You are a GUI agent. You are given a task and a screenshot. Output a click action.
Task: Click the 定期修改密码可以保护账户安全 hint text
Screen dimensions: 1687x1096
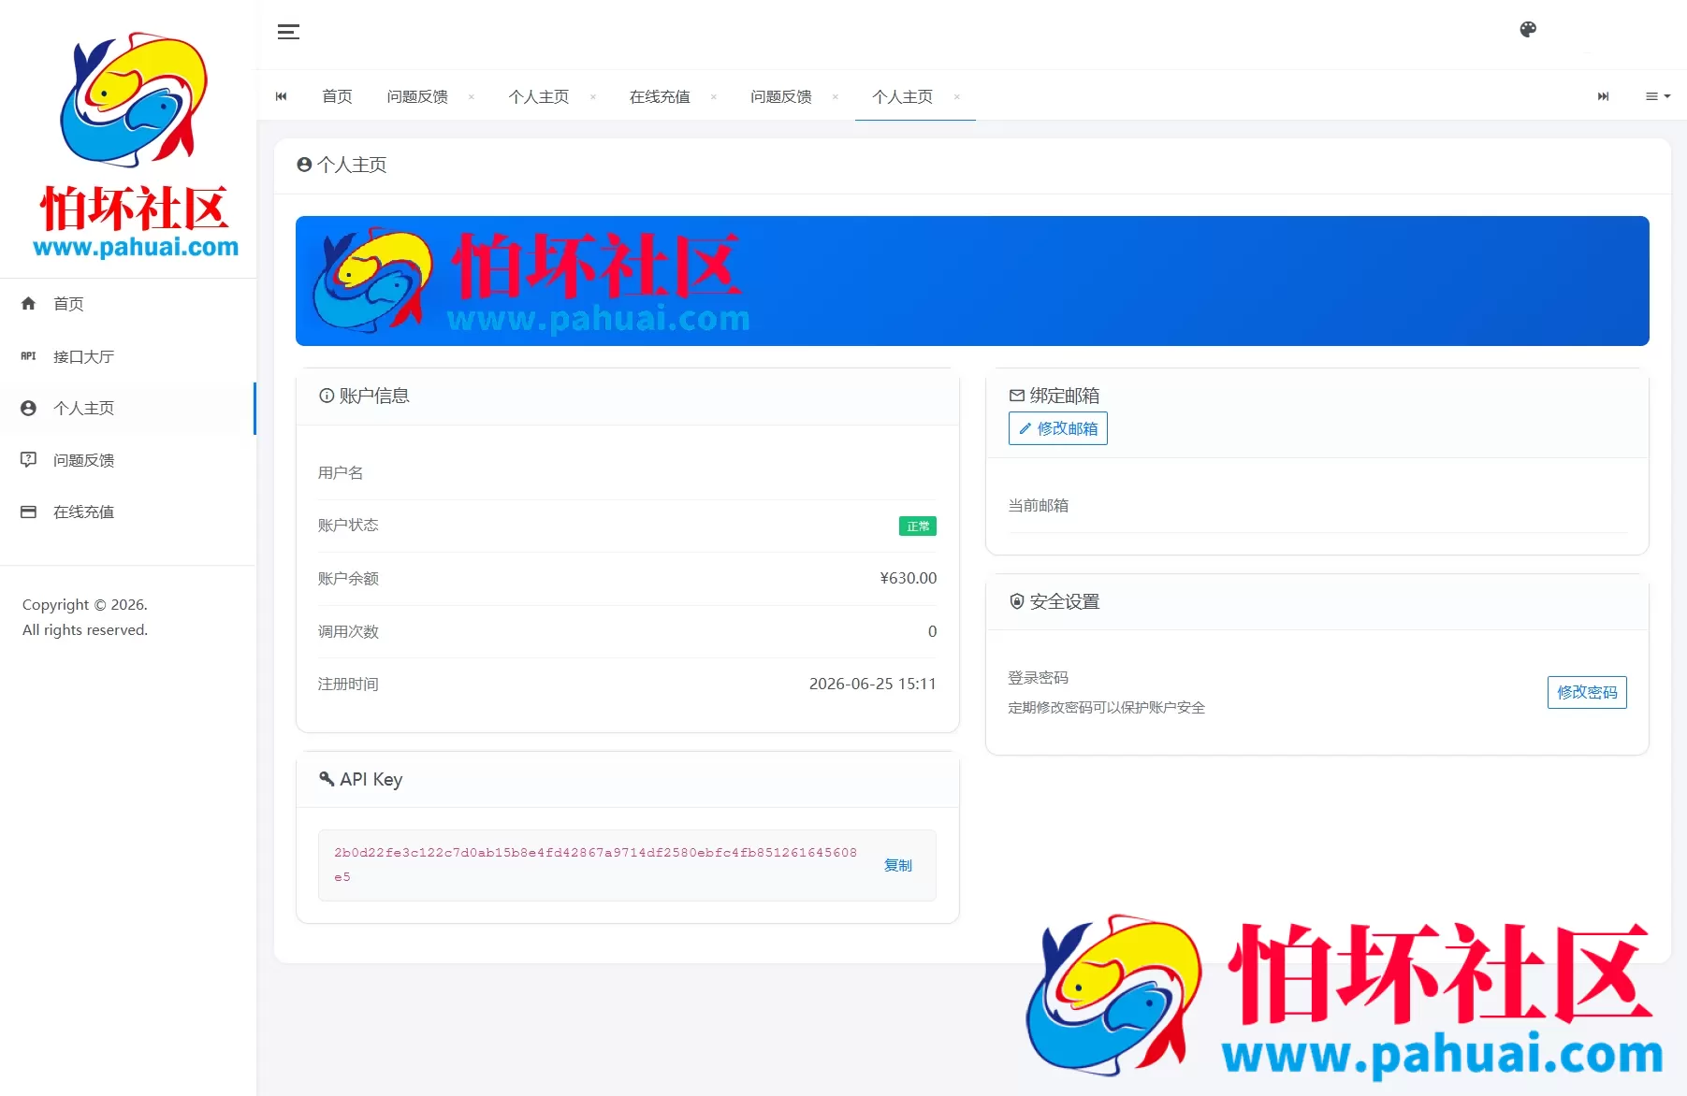tap(1106, 707)
